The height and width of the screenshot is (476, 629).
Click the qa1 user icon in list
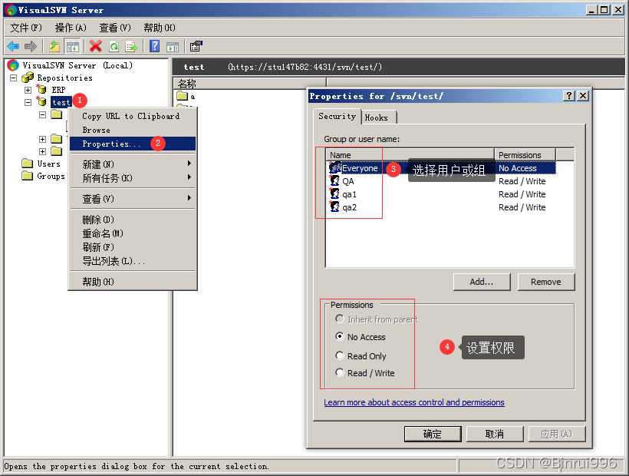(334, 193)
